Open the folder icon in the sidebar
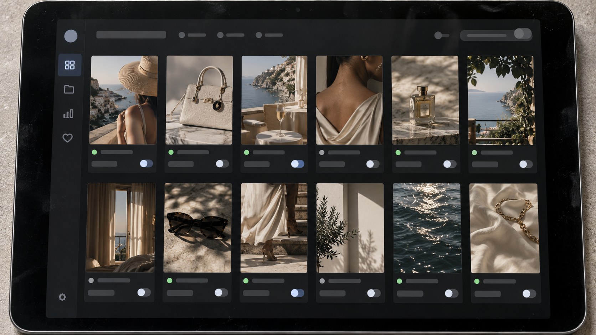 tap(69, 89)
